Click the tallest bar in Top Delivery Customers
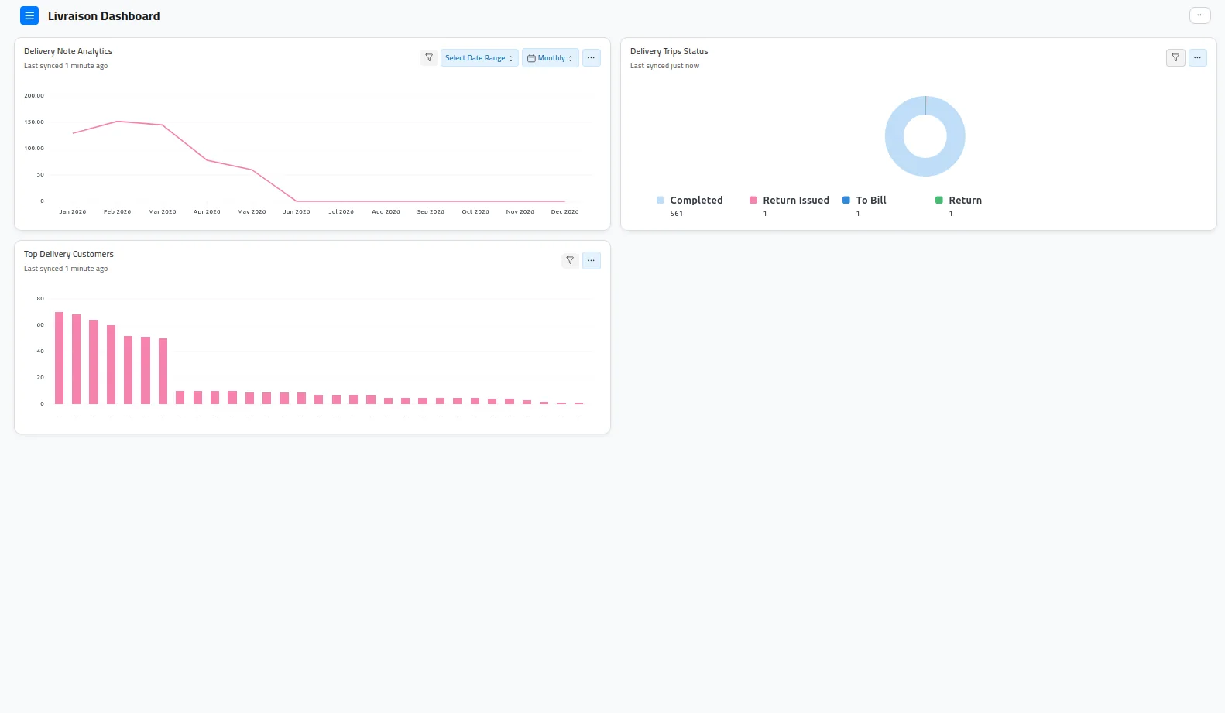Screen dimensions: 1225x713 pos(59,358)
